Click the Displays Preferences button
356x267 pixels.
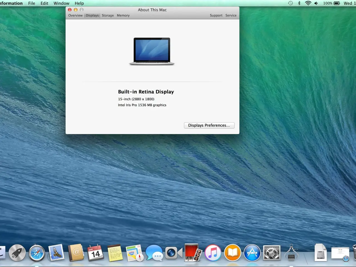pyautogui.click(x=209, y=125)
